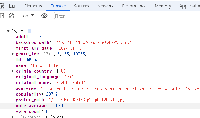Click the original_language value "en"
The image size is (200, 118).
tap(69, 77)
